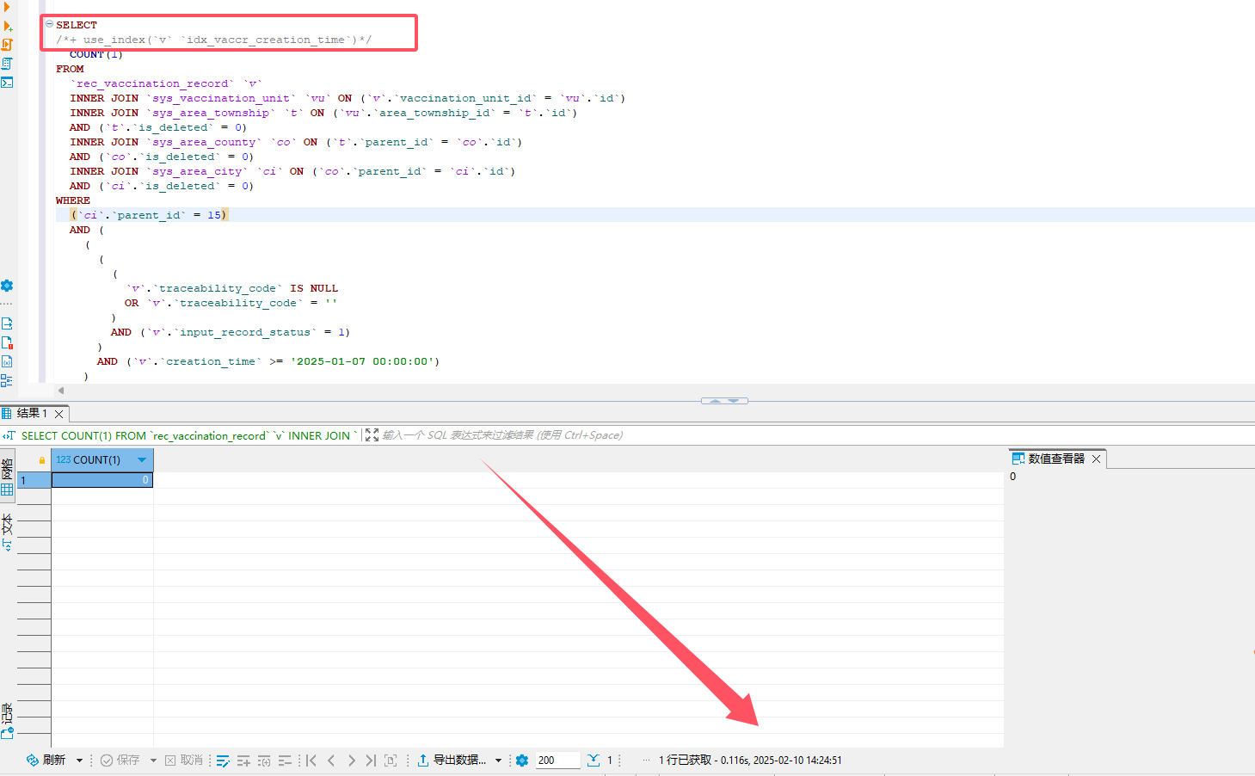This screenshot has height=776, width=1255.
Task: Click the 导出数据 export data button
Action: (x=452, y=761)
